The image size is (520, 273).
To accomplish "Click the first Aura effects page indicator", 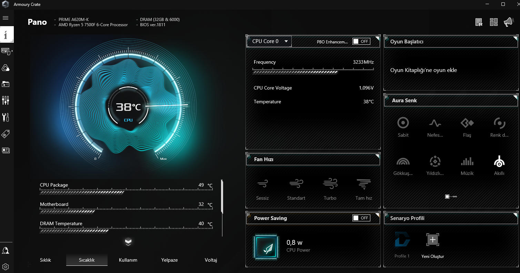I will click(447, 197).
